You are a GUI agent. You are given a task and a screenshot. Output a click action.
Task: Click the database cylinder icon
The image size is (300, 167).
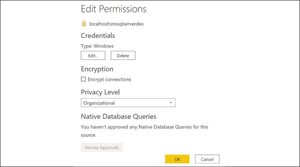pos(84,24)
